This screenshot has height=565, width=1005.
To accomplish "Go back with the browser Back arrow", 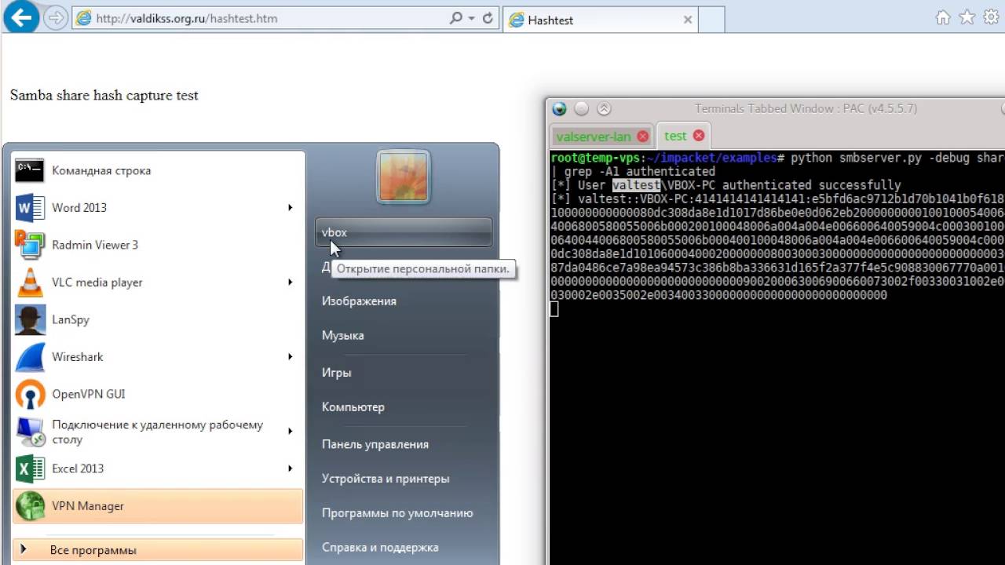I will (22, 17).
